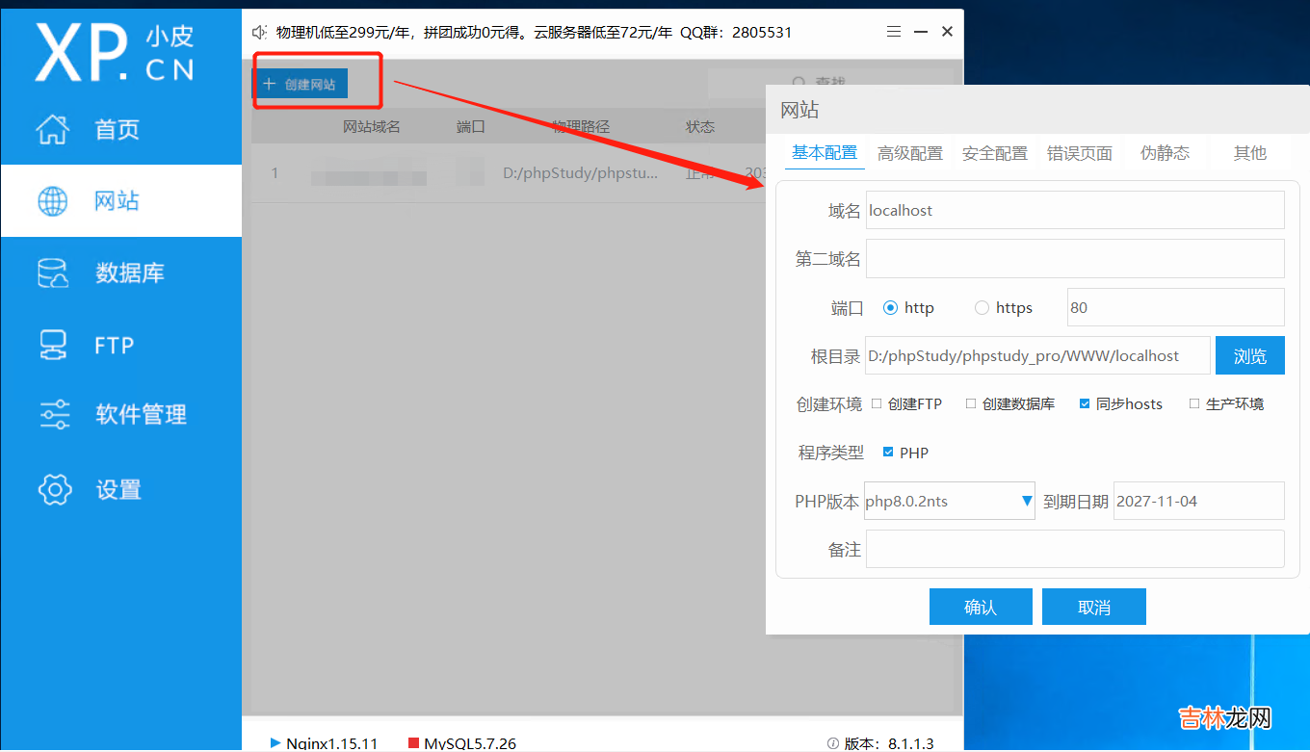Open the database icon in sidebar

coord(53,273)
